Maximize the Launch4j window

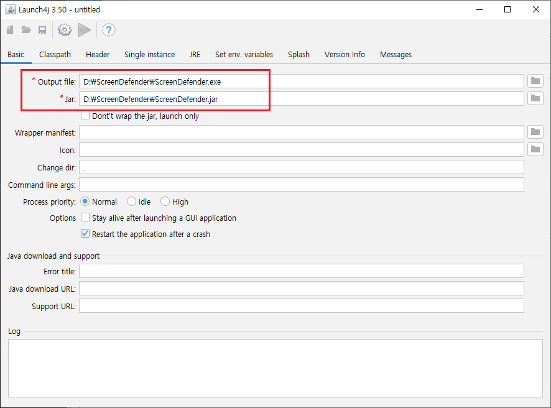click(x=507, y=9)
